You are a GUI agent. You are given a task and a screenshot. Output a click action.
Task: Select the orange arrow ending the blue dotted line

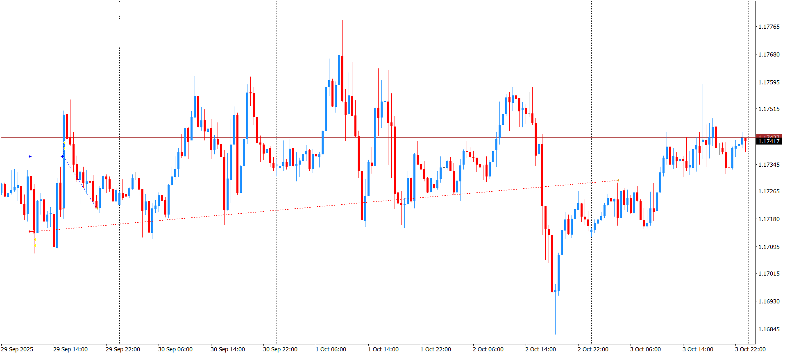[x=97, y=208]
